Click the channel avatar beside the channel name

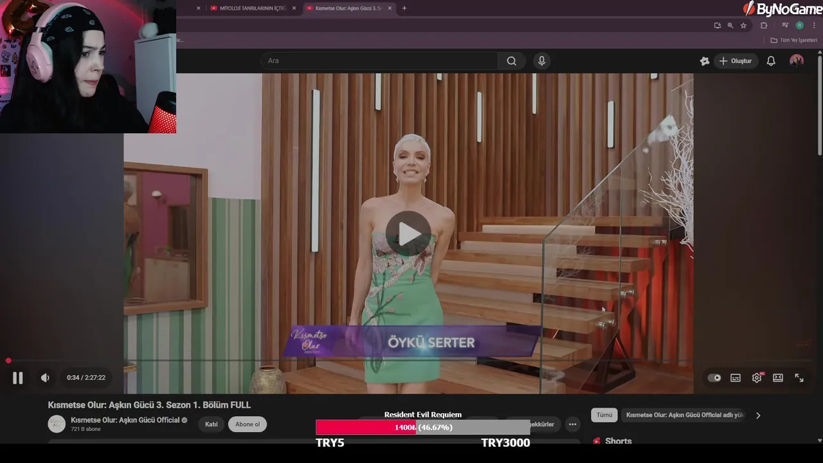coord(57,424)
